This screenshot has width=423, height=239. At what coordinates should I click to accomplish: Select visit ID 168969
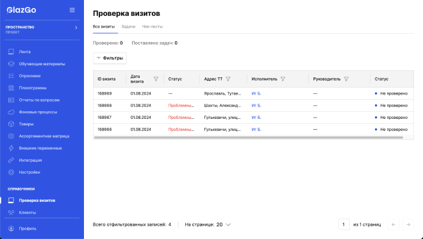pyautogui.click(x=104, y=93)
